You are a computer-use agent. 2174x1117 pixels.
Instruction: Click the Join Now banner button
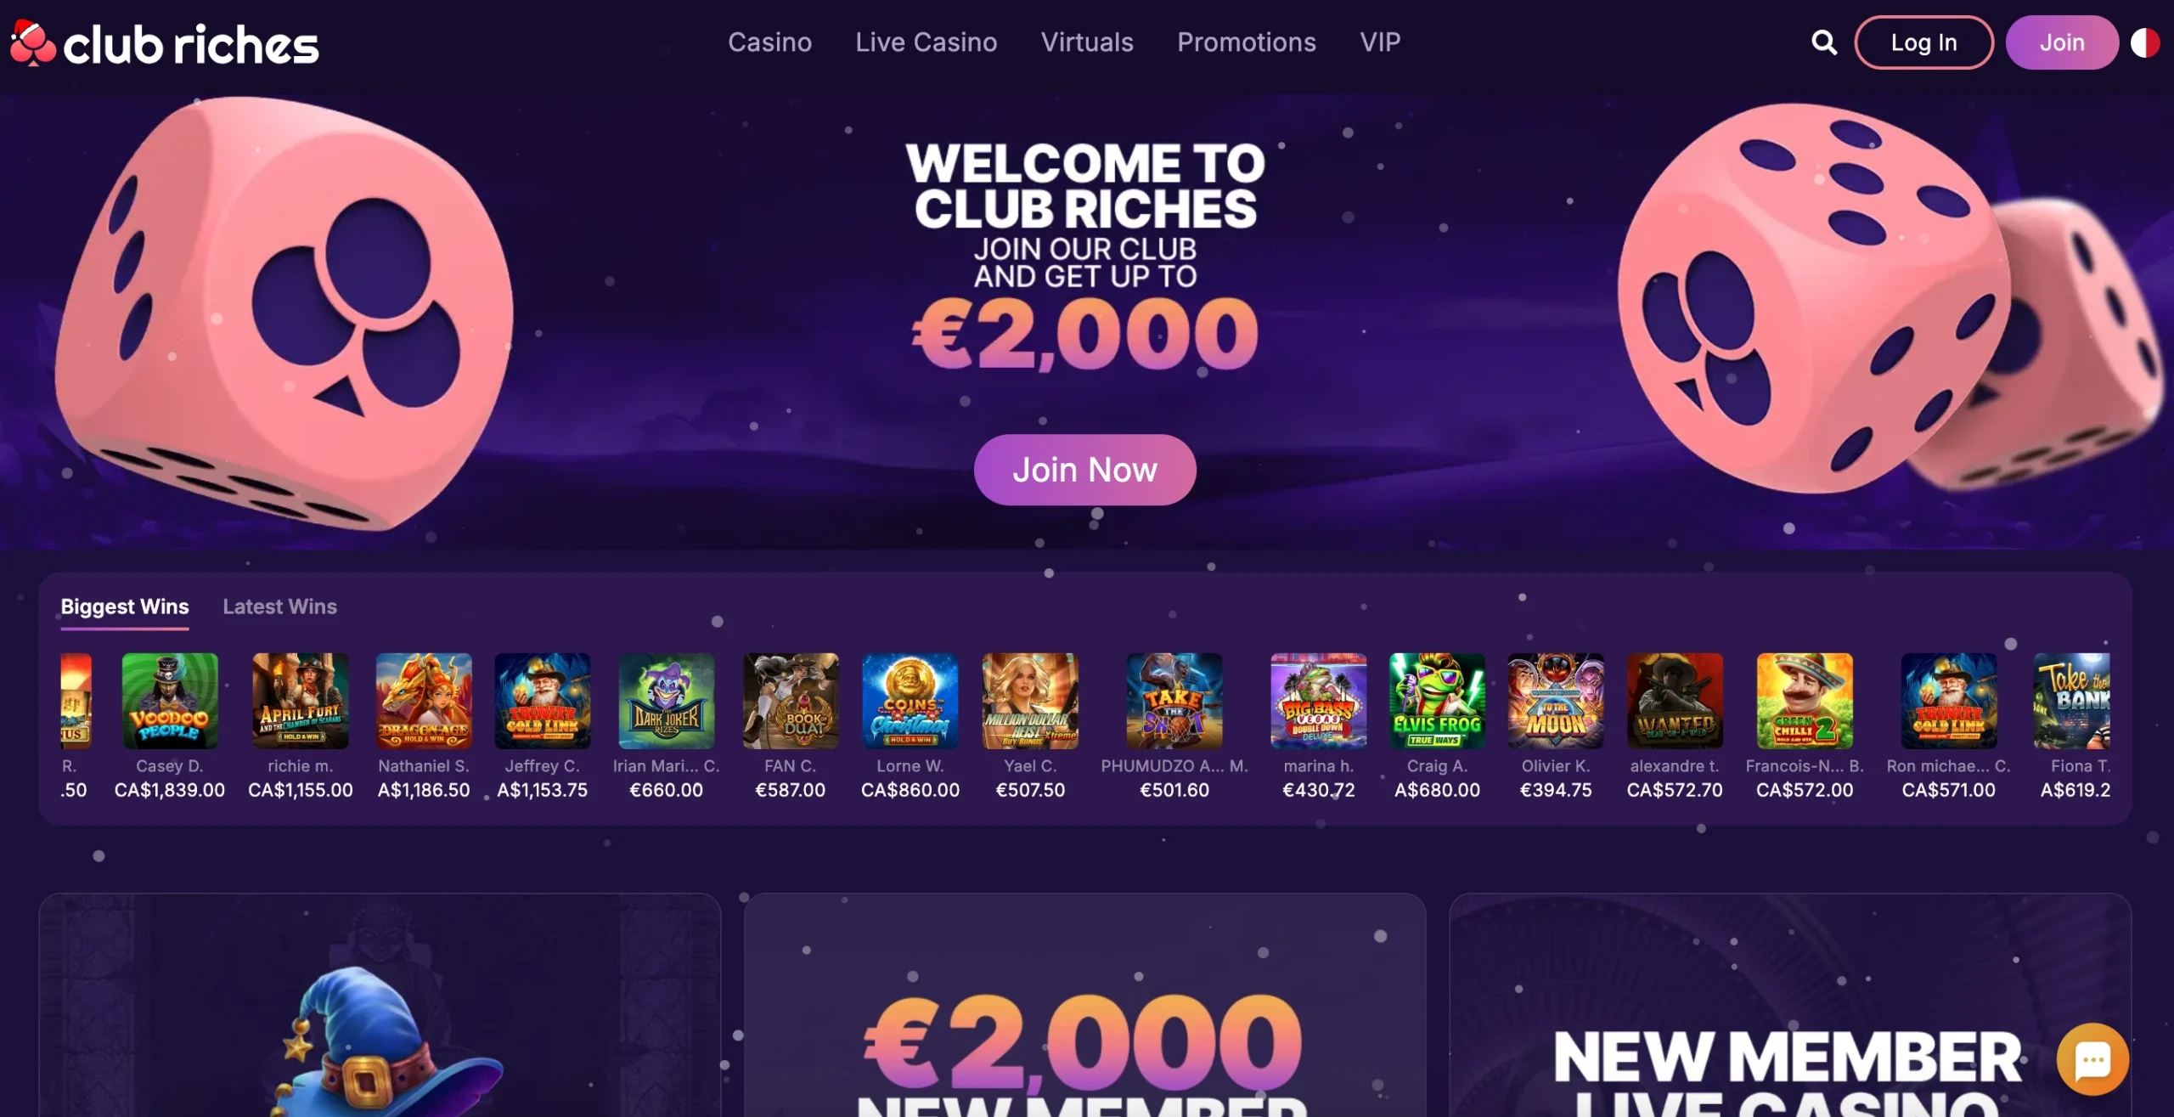1084,470
